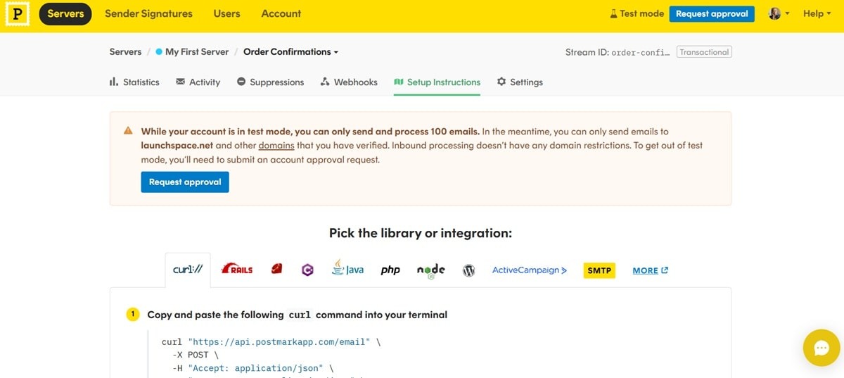
Task: Click Request approval in the warning banner
Action: [185, 182]
